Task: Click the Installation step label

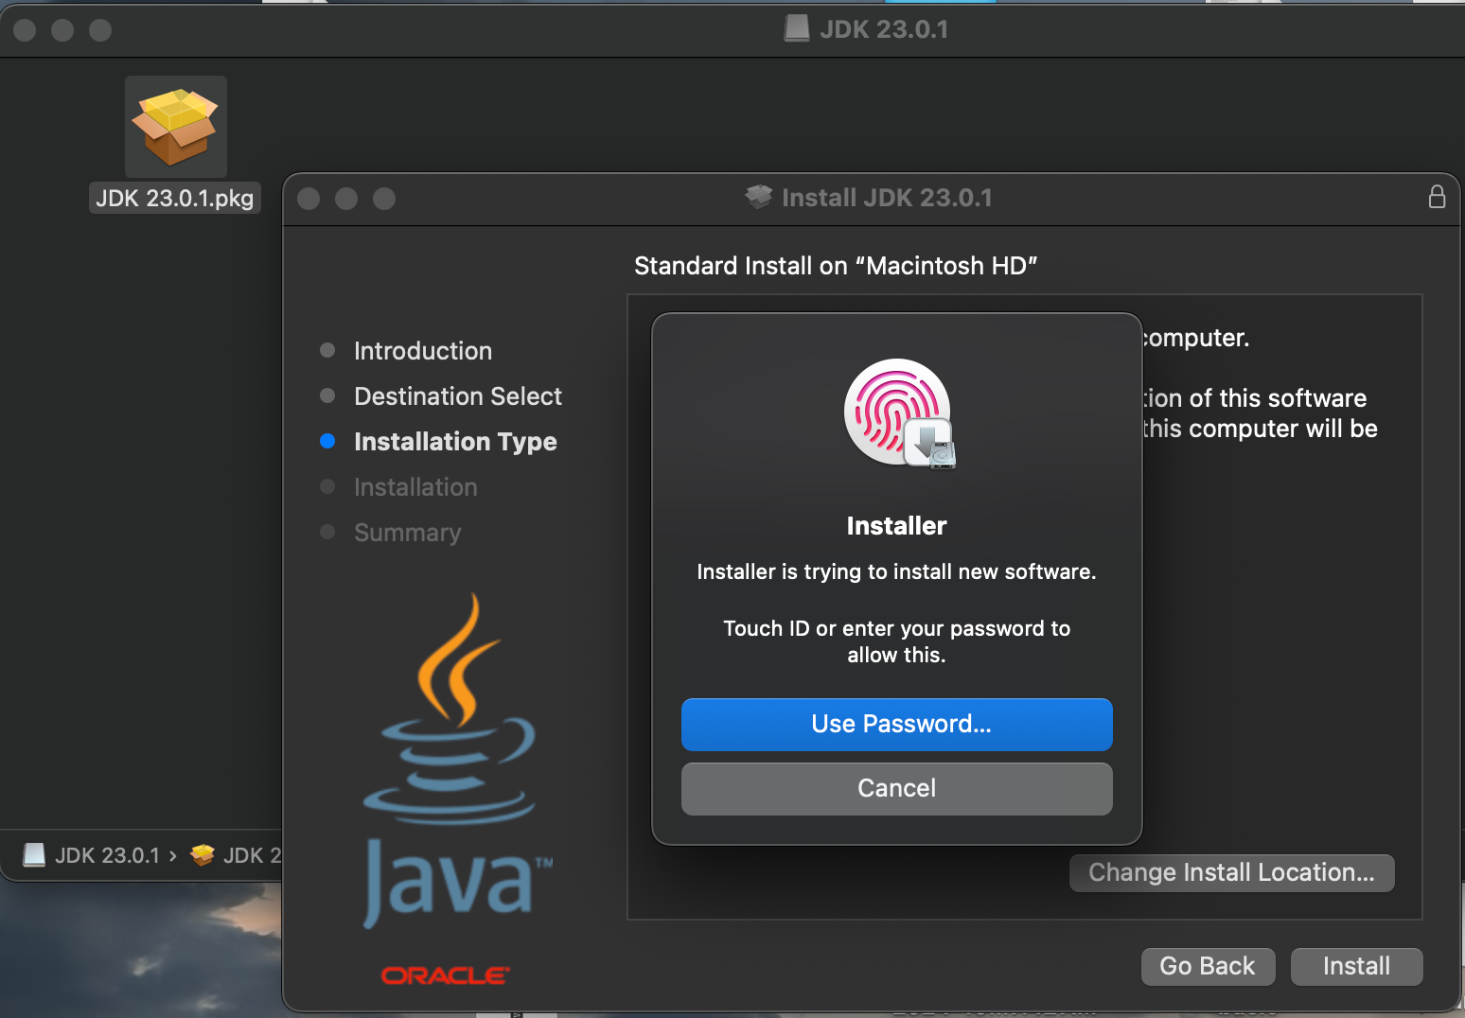Action: coord(415,487)
